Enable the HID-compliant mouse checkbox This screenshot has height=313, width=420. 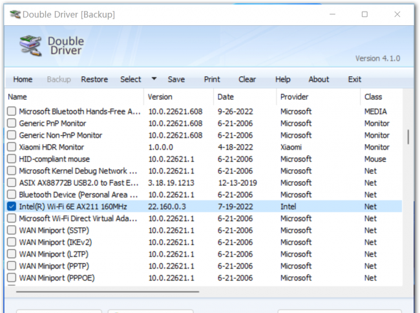12,158
